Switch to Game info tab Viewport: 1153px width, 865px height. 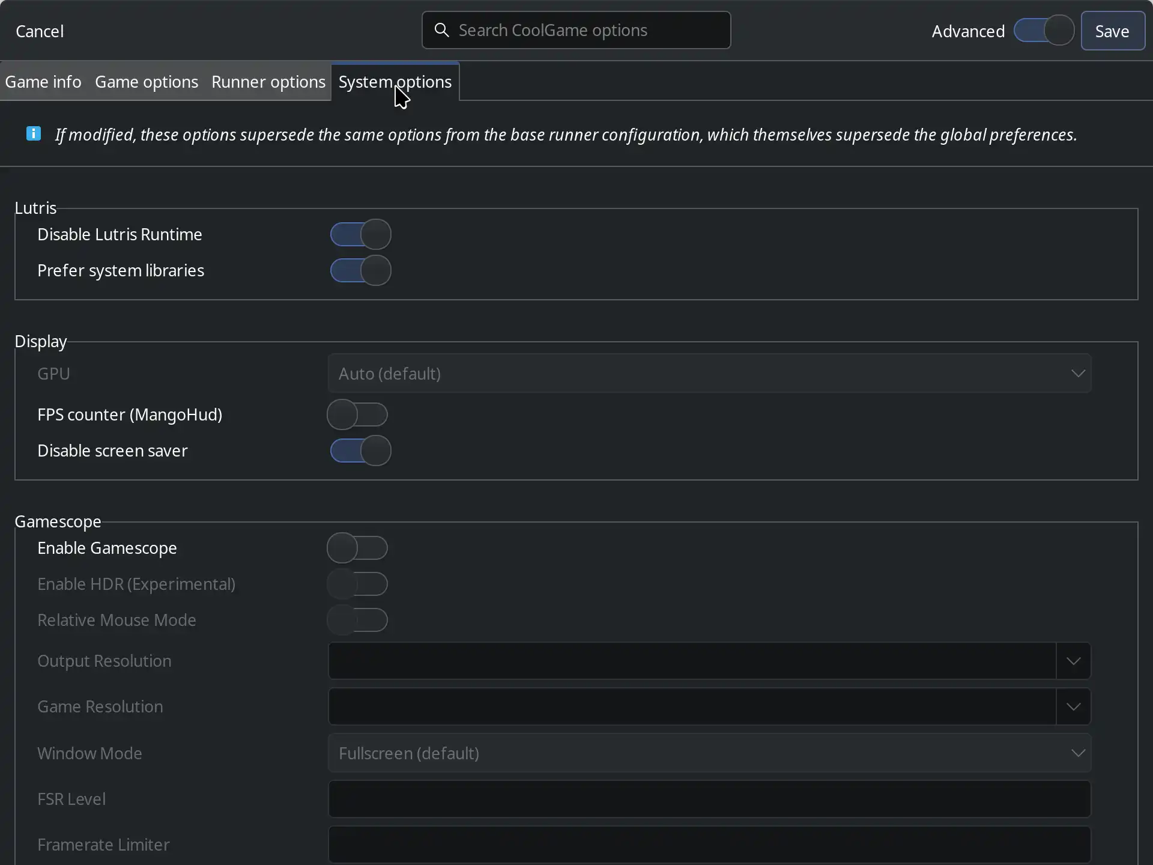click(x=43, y=82)
